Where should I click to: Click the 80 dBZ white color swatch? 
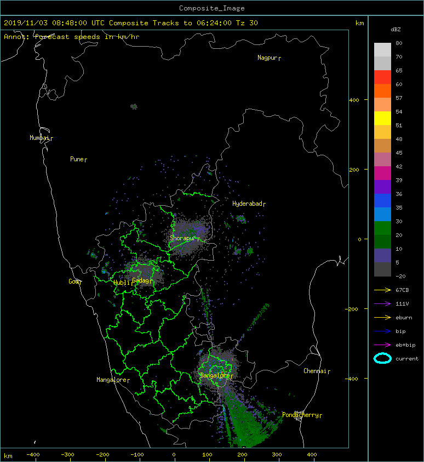pos(382,49)
